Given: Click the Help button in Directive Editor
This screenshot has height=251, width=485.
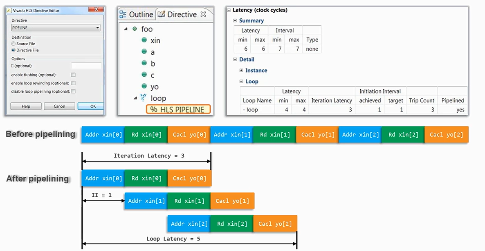Looking at the screenshot, I should (x=26, y=106).
